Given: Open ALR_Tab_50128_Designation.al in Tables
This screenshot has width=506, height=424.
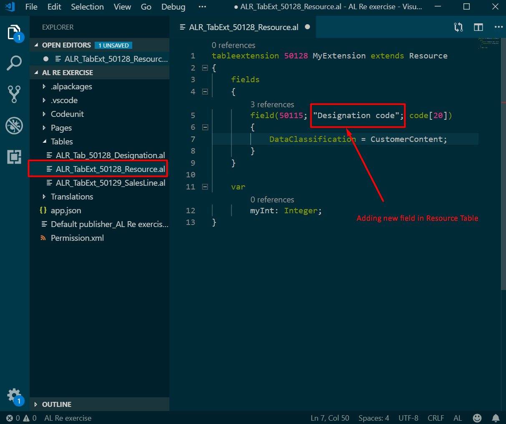Looking at the screenshot, I should pyautogui.click(x=110, y=155).
